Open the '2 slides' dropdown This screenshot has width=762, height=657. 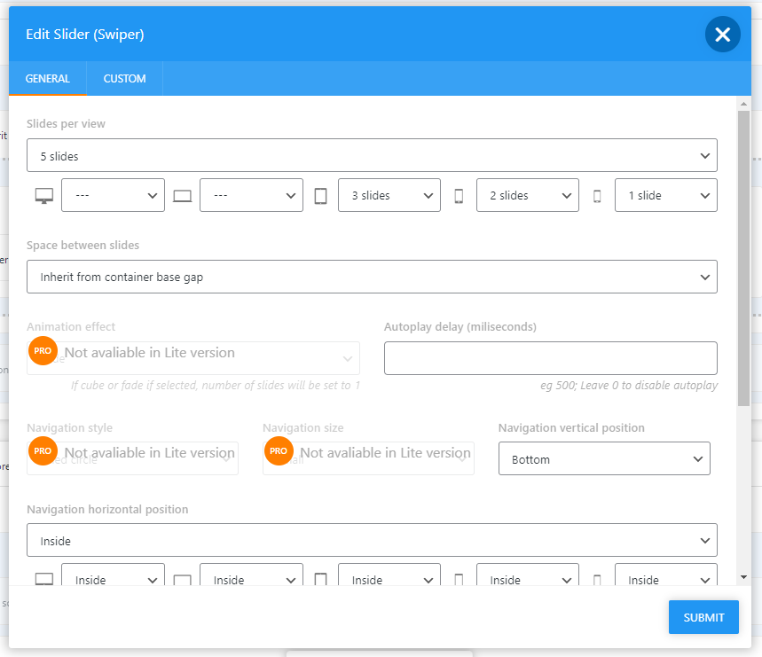(528, 195)
